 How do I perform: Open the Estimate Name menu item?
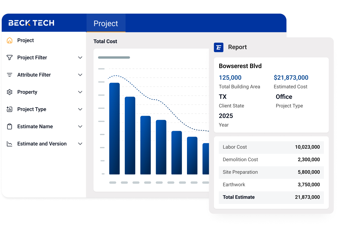(35, 127)
